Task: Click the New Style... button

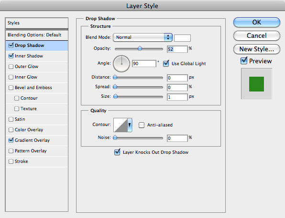Action: [x=256, y=49]
